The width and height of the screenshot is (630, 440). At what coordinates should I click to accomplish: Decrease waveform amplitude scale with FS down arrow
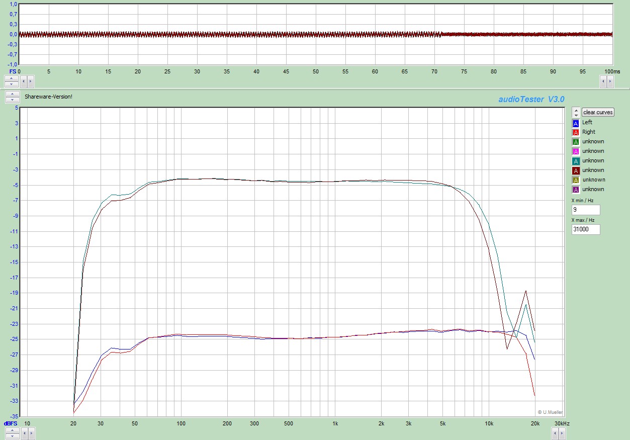12,83
